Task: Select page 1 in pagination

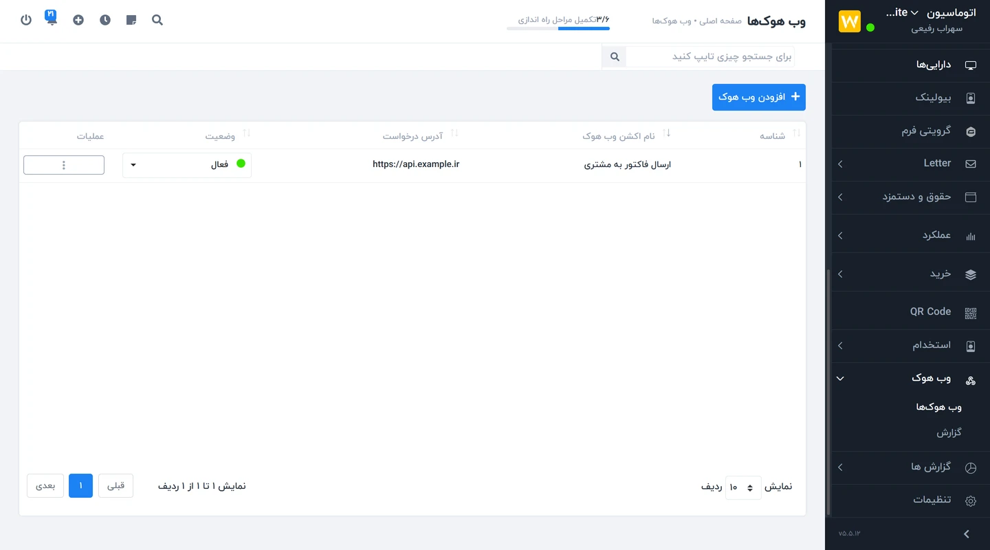Action: pos(80,486)
